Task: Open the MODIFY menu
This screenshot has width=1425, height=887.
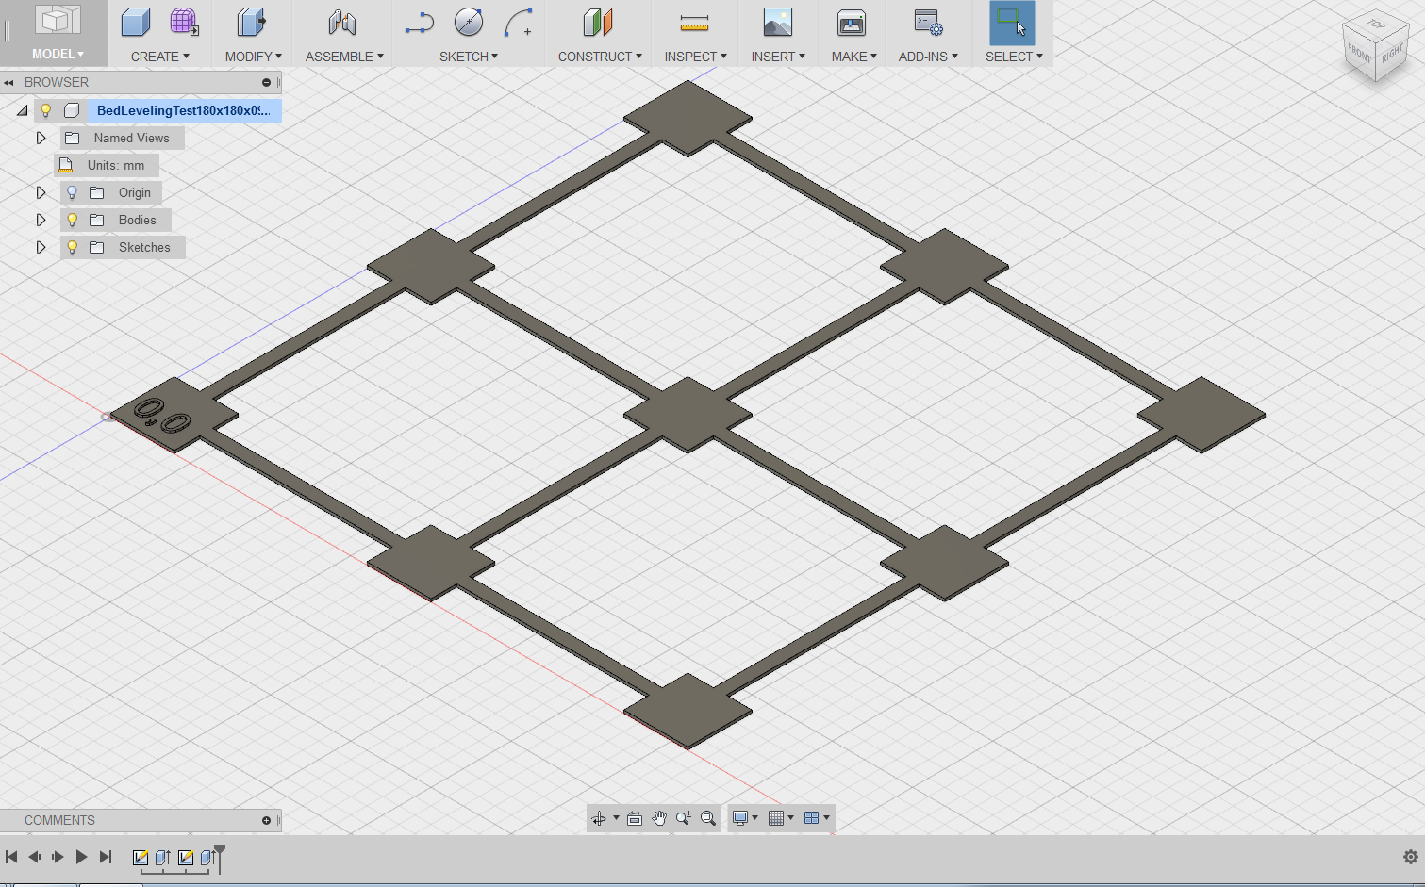Action: (253, 57)
